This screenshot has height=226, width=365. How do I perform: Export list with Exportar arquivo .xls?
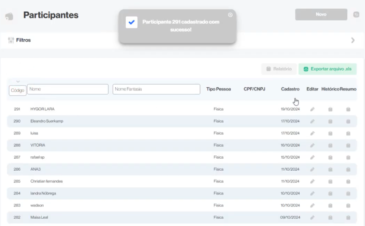tap(327, 69)
